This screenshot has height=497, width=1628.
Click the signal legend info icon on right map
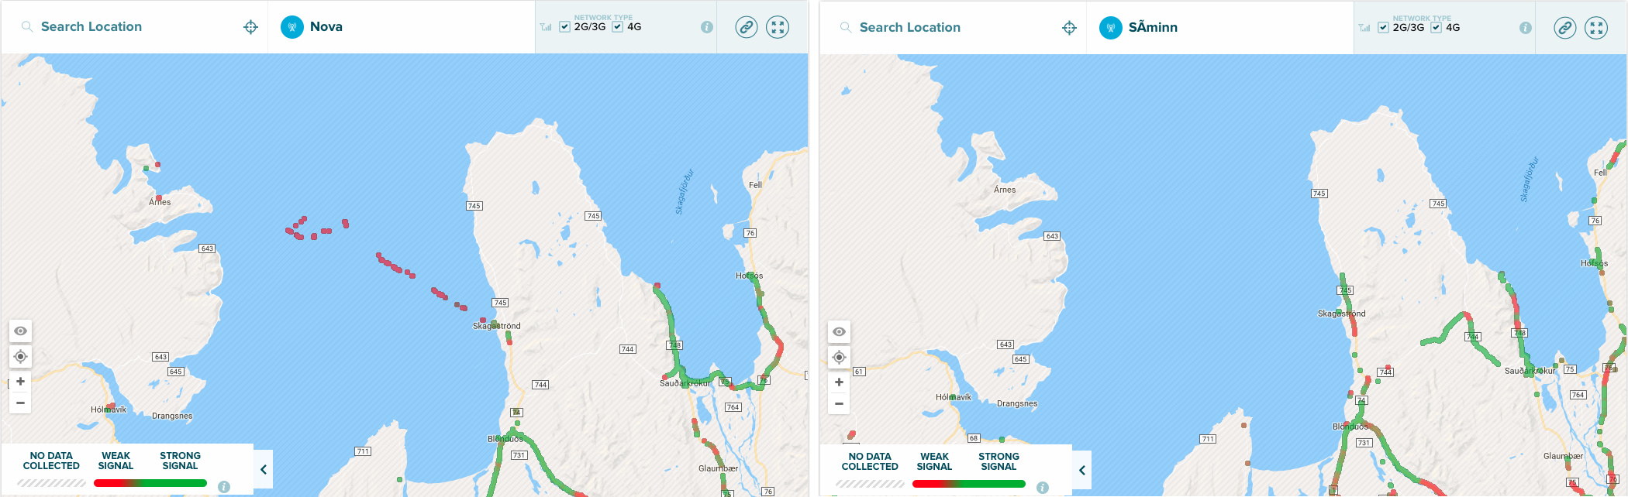[x=1043, y=488]
